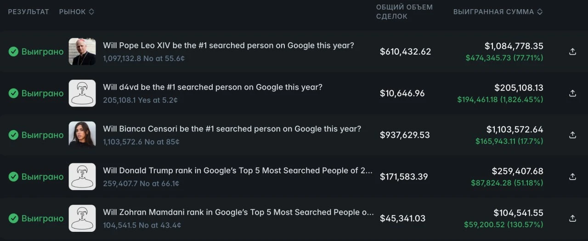
Task: Click green check icon beside Pope Leo XIV
Action: click(x=13, y=51)
